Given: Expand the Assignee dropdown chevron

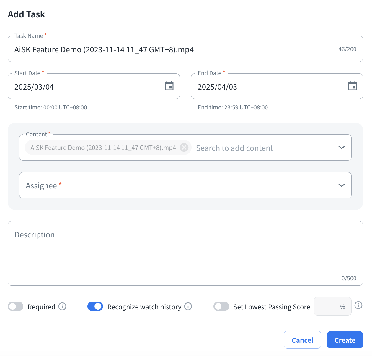Looking at the screenshot, I should point(342,185).
